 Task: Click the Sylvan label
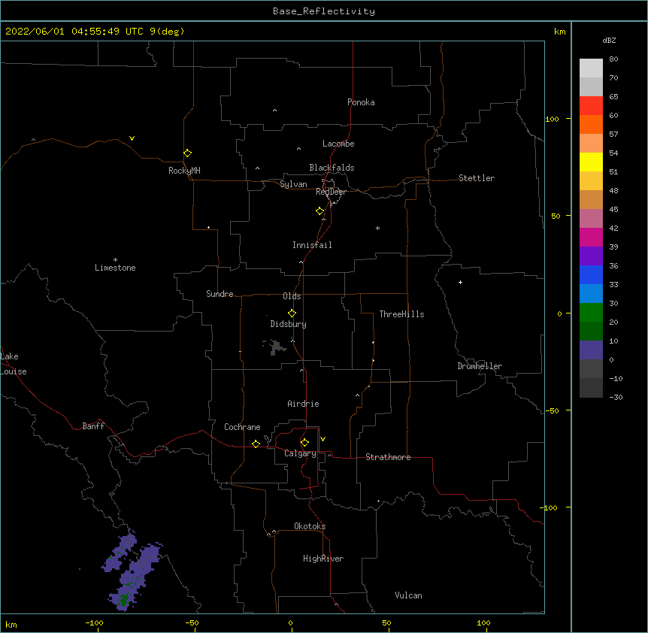(x=293, y=184)
